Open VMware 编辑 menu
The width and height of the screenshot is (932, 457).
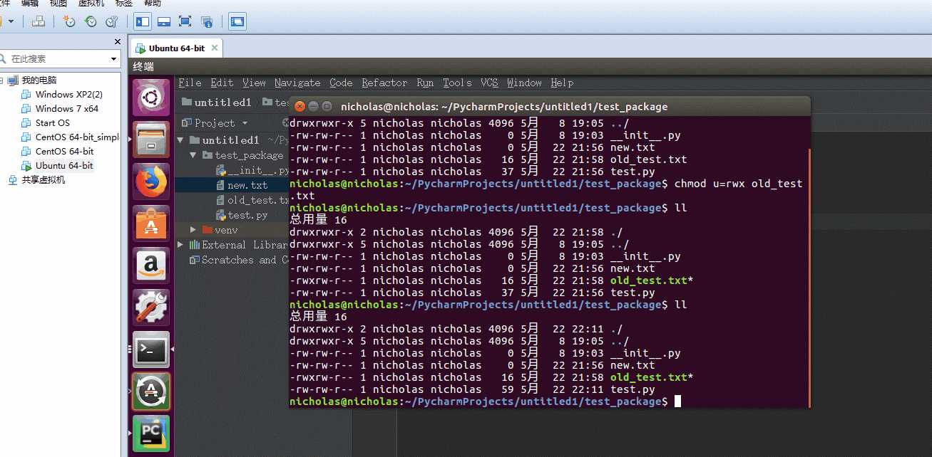(x=30, y=3)
